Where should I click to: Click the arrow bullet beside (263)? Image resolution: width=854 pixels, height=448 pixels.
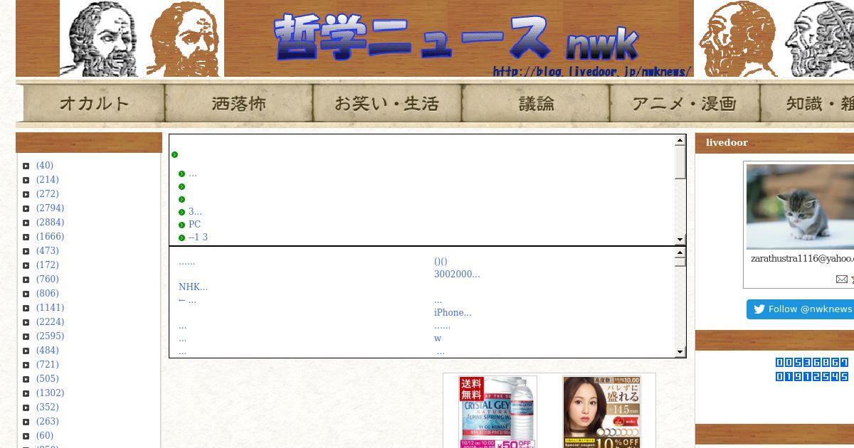tap(26, 422)
